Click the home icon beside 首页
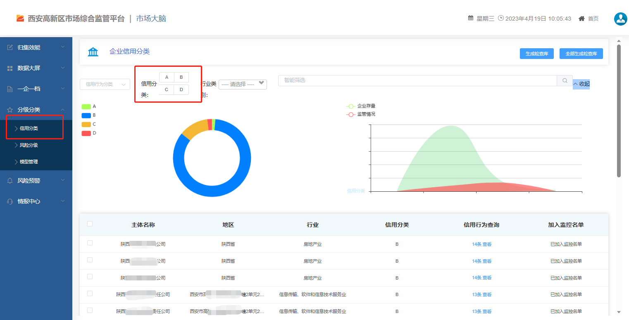This screenshot has height=320, width=629. (581, 19)
